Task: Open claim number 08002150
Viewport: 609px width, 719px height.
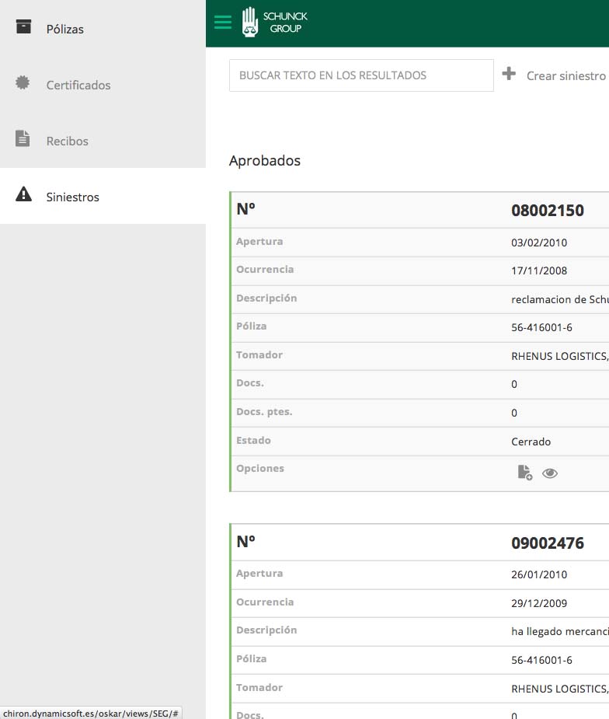Action: pos(548,211)
